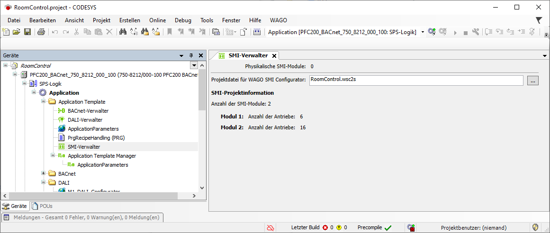Open the add object toolbar dropdown
550x233 pixels.
(x=235, y=32)
